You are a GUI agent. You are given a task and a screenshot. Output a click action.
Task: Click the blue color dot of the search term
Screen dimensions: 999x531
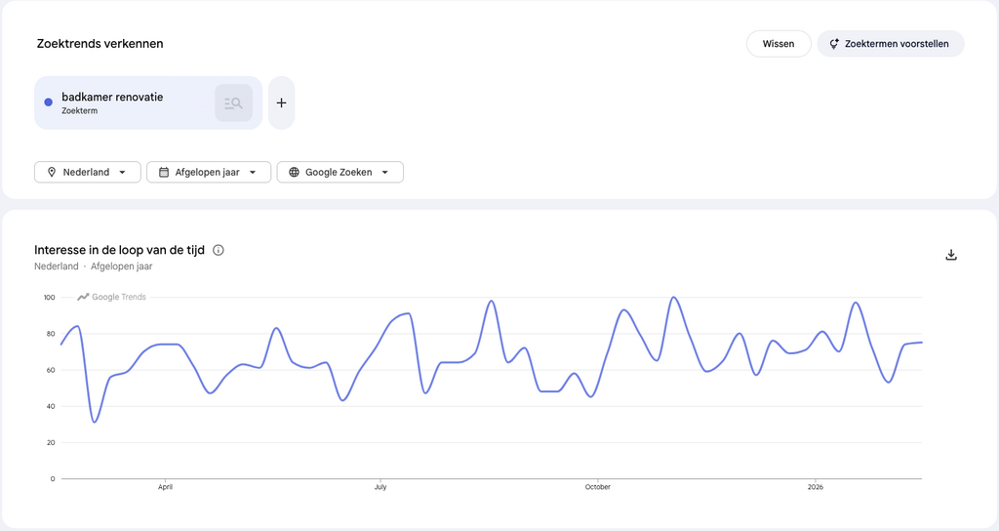pos(49,102)
